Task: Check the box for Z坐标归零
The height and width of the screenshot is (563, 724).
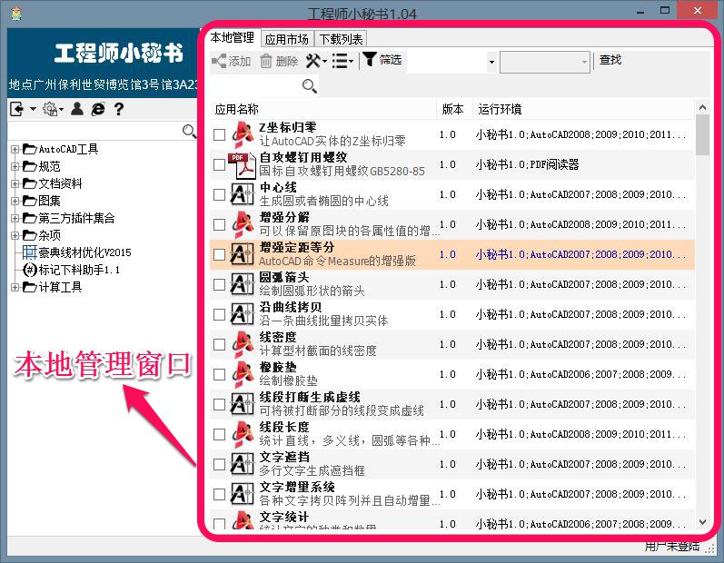Action: 219,134
